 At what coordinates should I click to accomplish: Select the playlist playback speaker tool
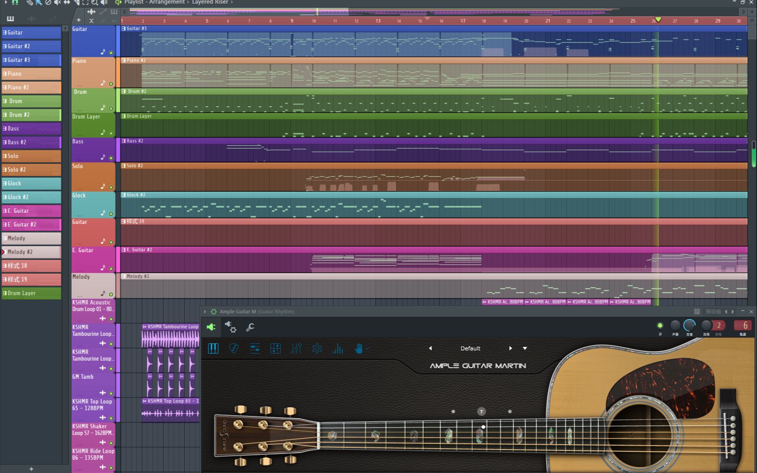(104, 2)
